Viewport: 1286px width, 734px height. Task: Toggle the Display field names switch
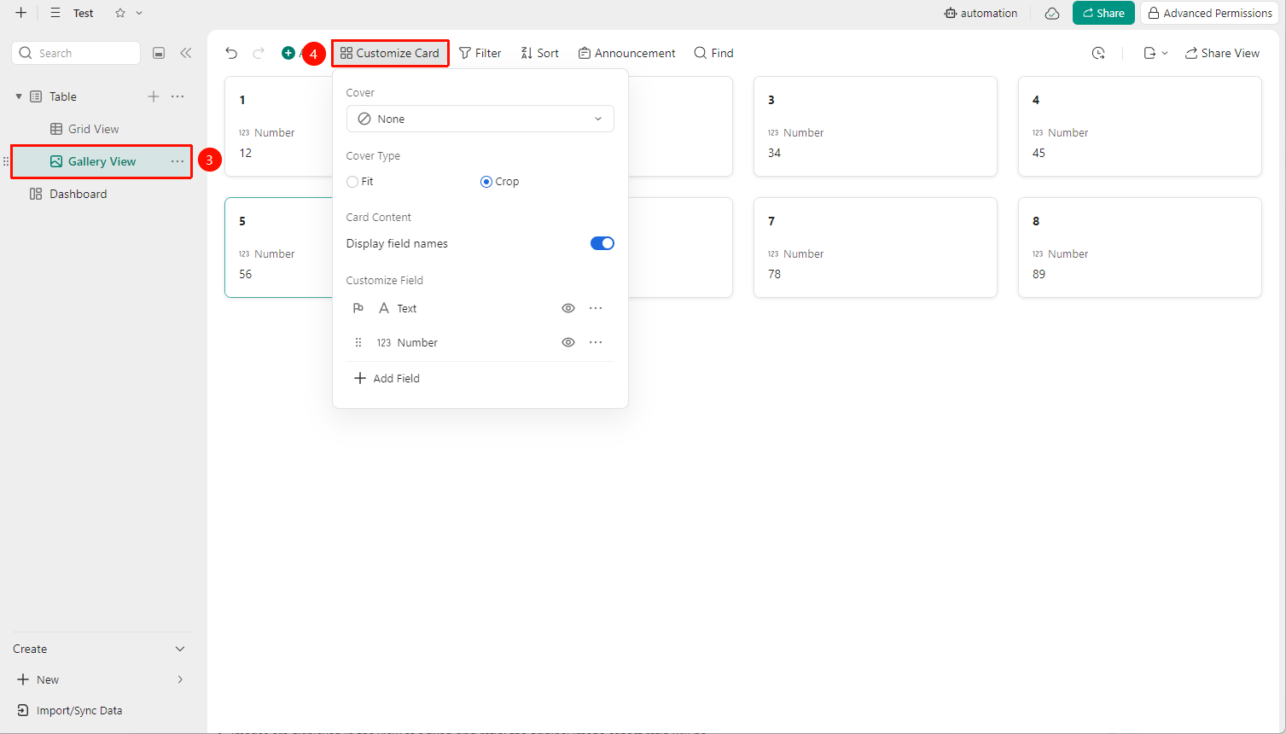[602, 243]
